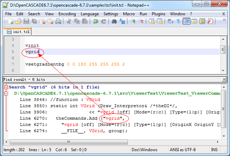This screenshot has width=230, height=156.
Task: Save the file with the floppy disk icon
Action: (26, 21)
